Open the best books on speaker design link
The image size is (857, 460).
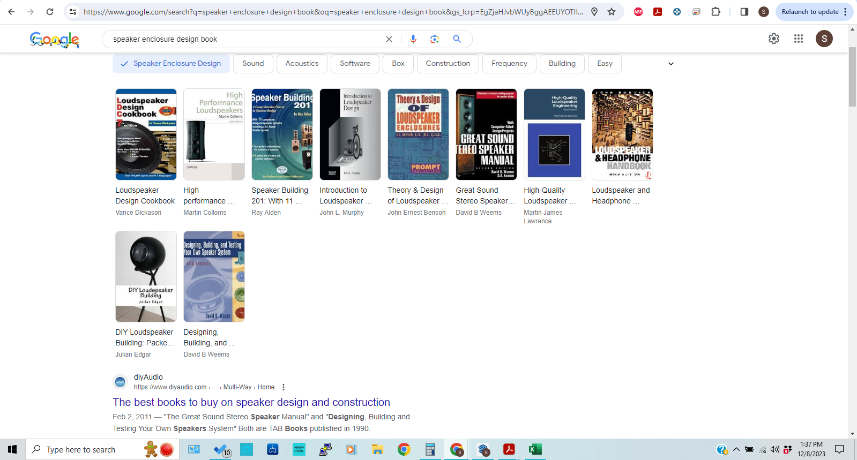pyautogui.click(x=251, y=402)
